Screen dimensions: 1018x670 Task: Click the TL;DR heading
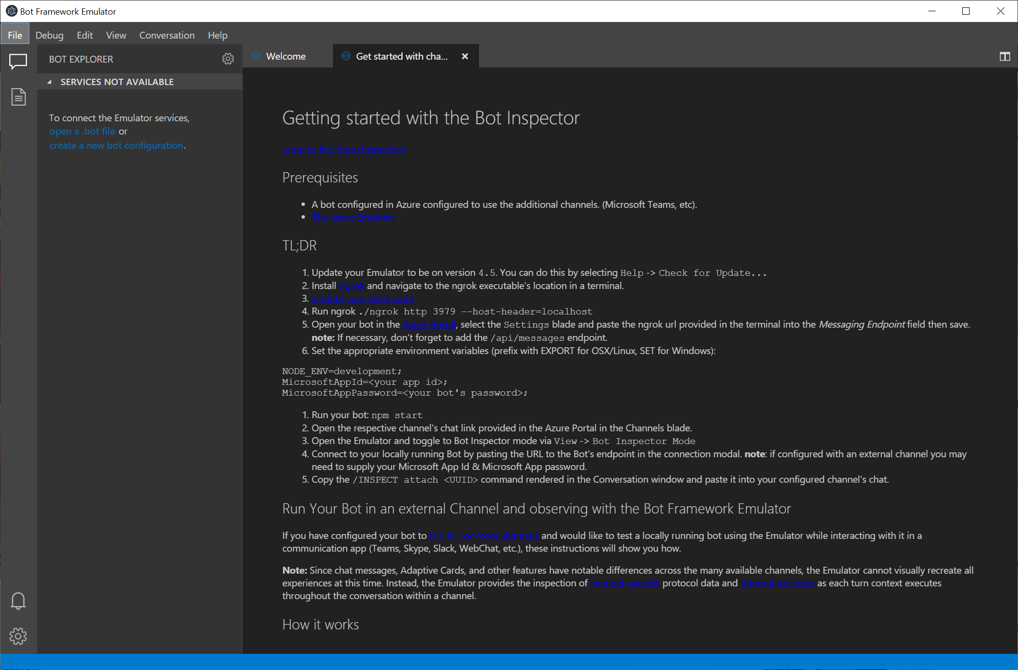pos(300,245)
